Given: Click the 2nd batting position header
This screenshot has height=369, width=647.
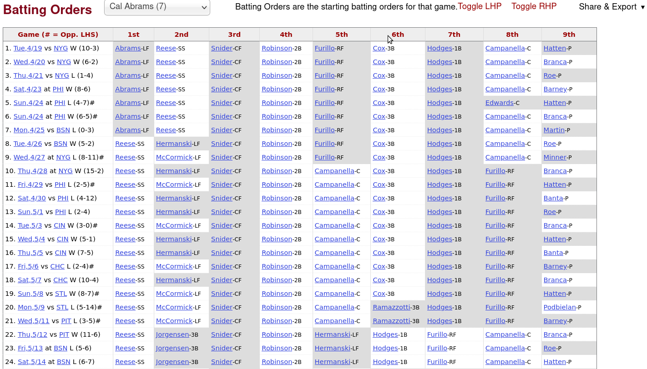Looking at the screenshot, I should [x=182, y=35].
